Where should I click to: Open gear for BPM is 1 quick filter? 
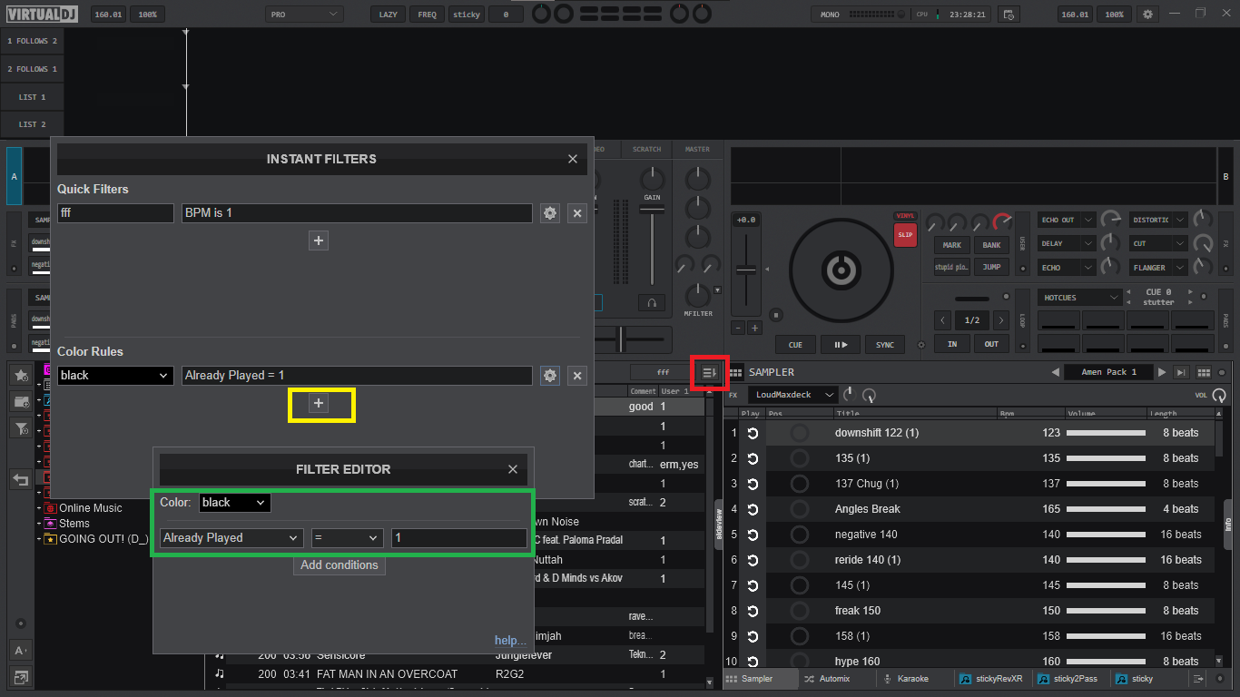tap(549, 213)
